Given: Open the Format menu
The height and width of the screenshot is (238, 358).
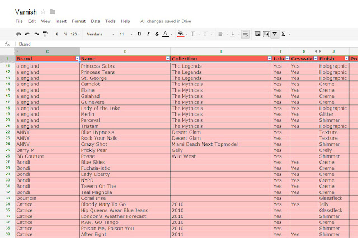Looking at the screenshot, I should pyautogui.click(x=78, y=21).
